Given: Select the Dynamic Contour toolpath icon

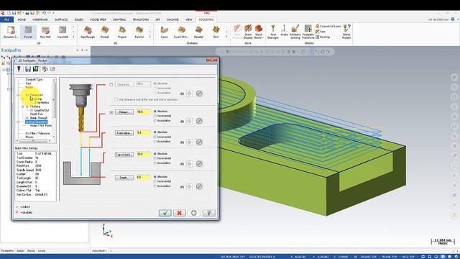Looking at the screenshot, I should pos(11,32).
